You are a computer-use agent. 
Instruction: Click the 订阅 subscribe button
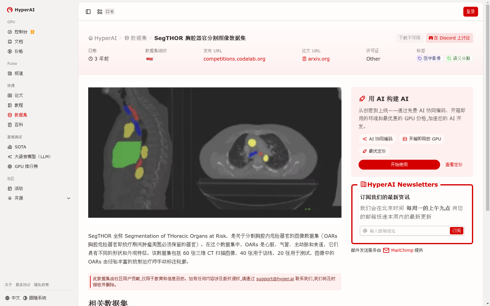[456, 231]
